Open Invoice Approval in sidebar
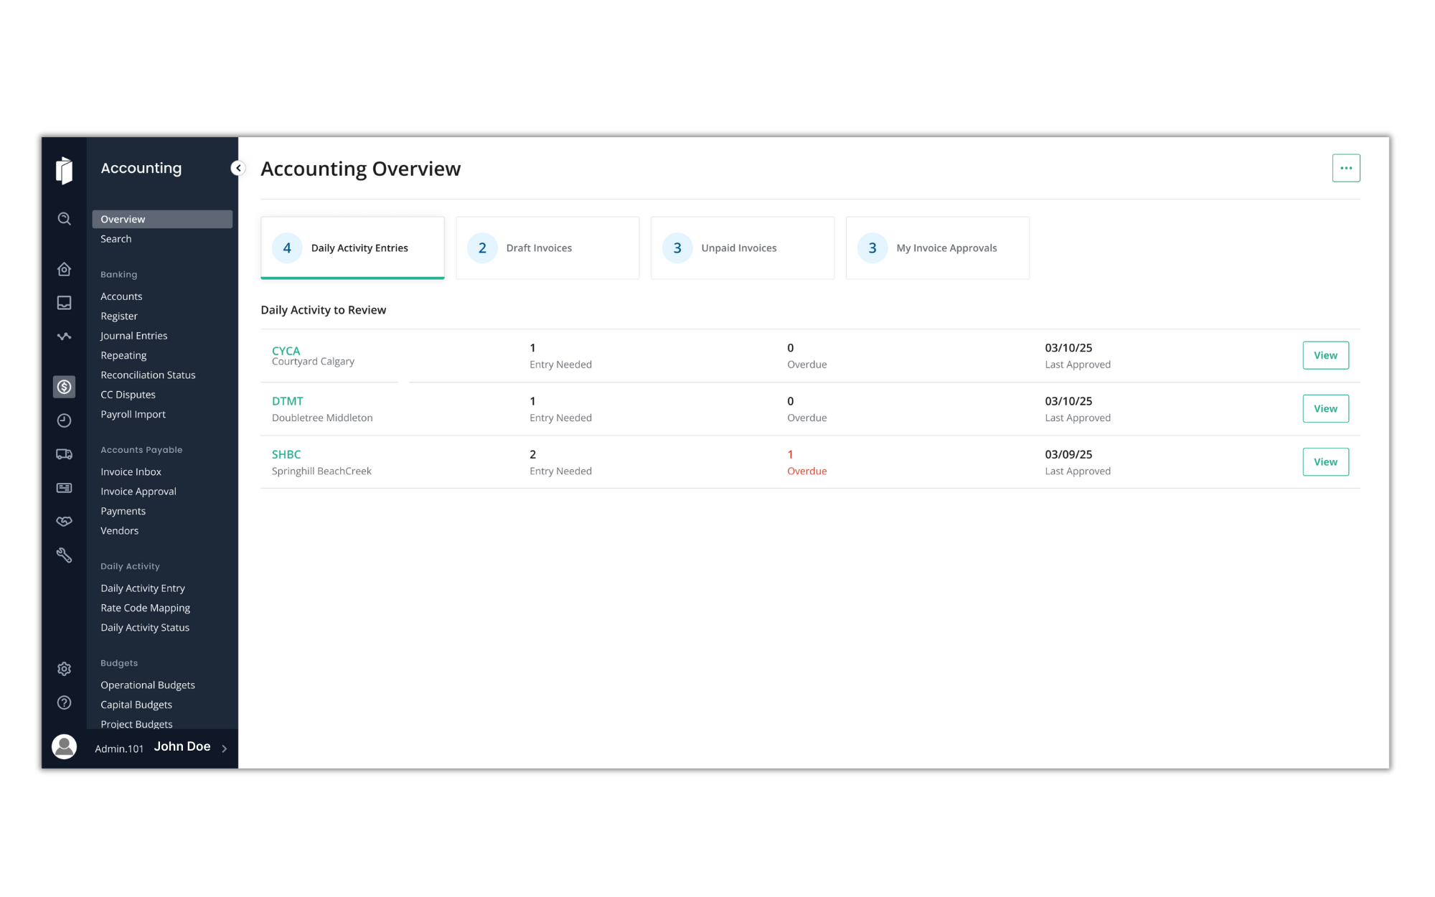This screenshot has width=1435, height=897. pyautogui.click(x=138, y=492)
